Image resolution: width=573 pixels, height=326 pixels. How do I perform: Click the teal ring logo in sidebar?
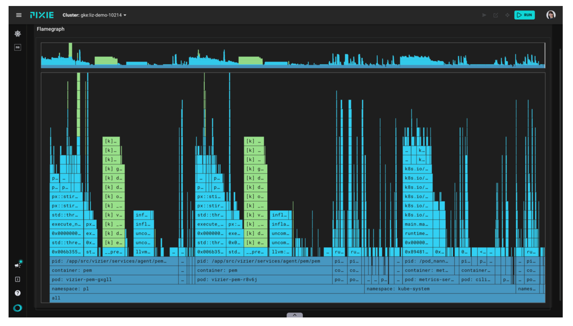[18, 308]
